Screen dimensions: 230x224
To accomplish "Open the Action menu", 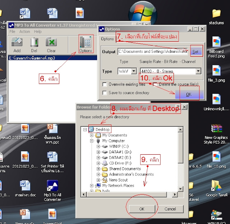I will point(25,32).
